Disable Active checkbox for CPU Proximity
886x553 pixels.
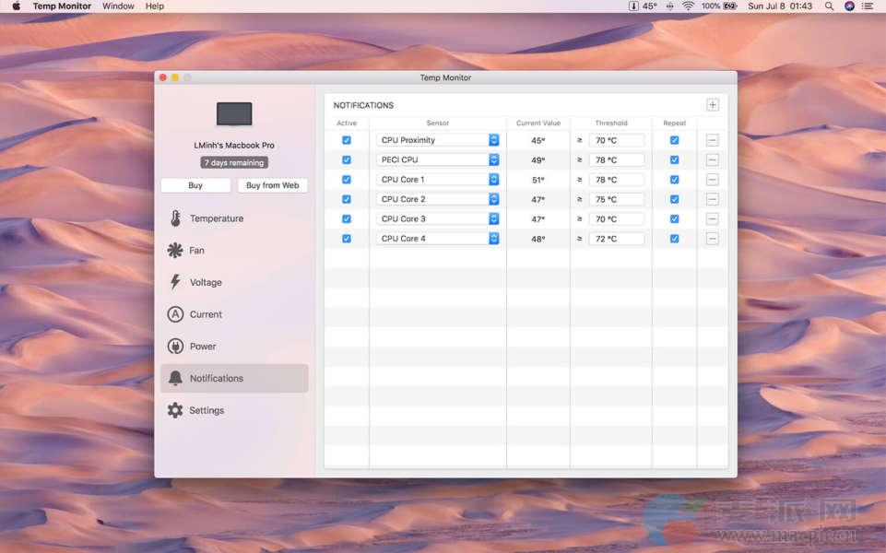point(347,140)
